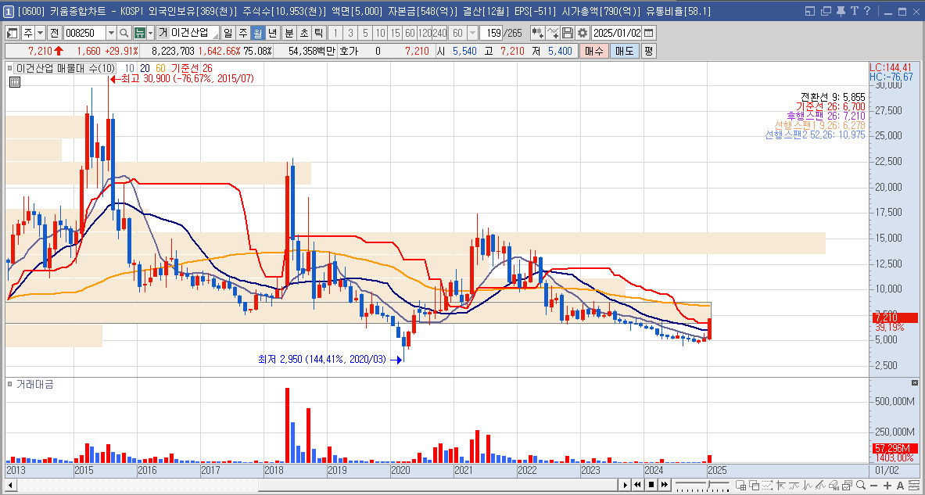Click the date field 2025/01/02
The height and width of the screenshot is (495, 925).
click(616, 33)
